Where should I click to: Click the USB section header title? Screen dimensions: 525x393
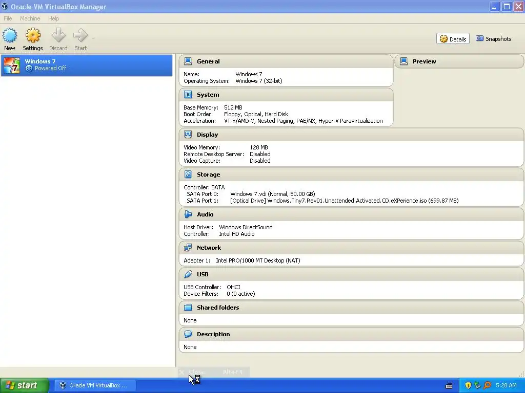click(x=203, y=274)
